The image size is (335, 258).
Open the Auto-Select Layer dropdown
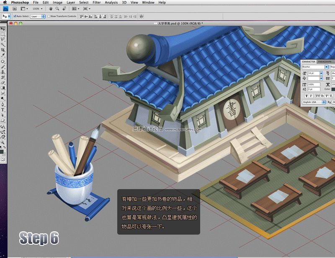click(x=38, y=16)
